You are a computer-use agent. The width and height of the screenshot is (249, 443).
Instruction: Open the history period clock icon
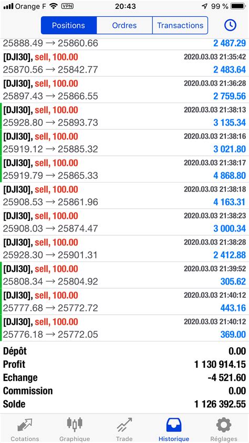230,25
